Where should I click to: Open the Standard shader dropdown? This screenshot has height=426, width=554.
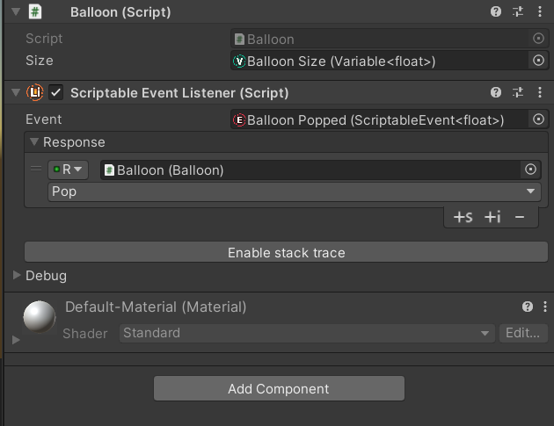tap(307, 333)
